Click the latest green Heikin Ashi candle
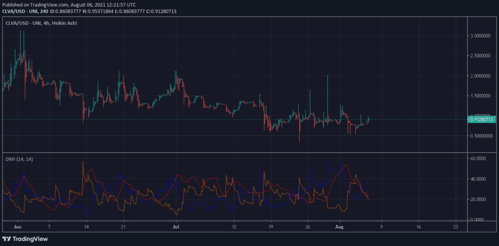 point(368,119)
